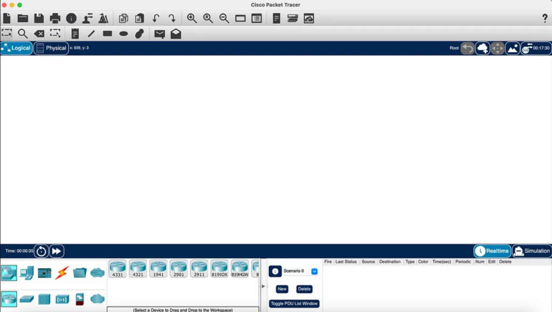This screenshot has width=552, height=312.
Task: Select the Connections lightning bolt category
Action: coord(62,273)
